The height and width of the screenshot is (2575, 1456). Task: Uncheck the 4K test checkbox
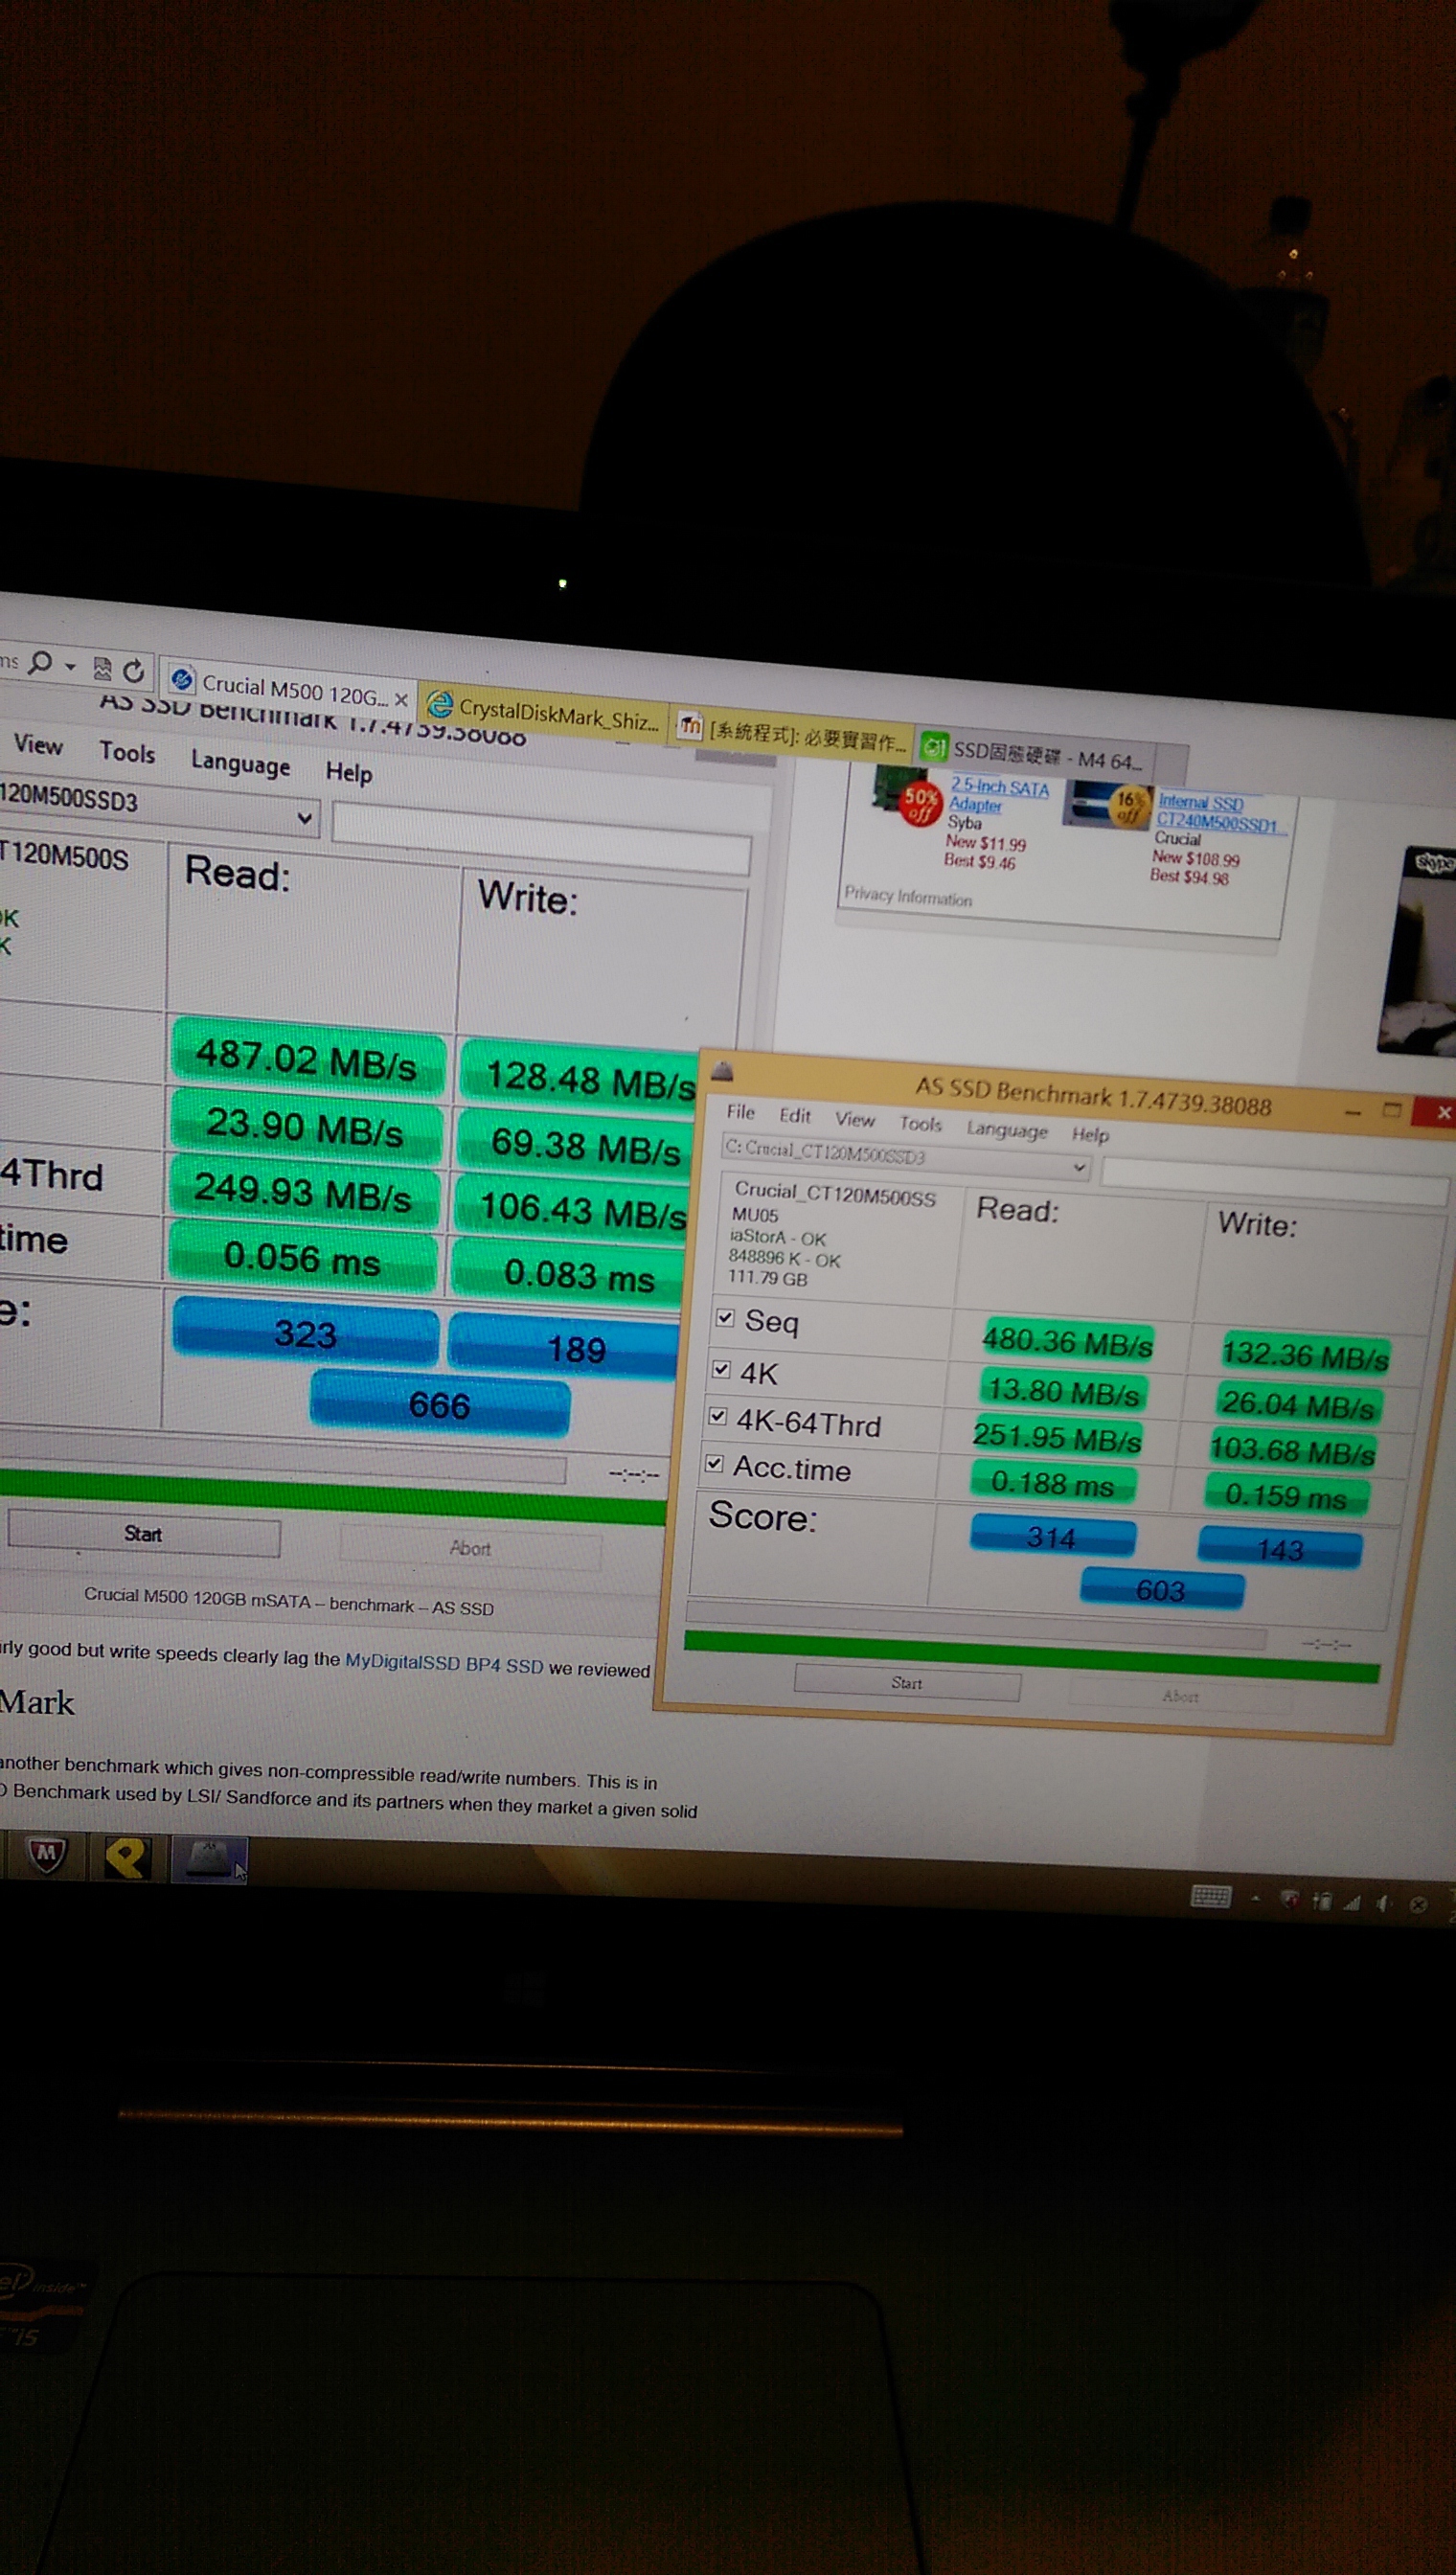(721, 1368)
